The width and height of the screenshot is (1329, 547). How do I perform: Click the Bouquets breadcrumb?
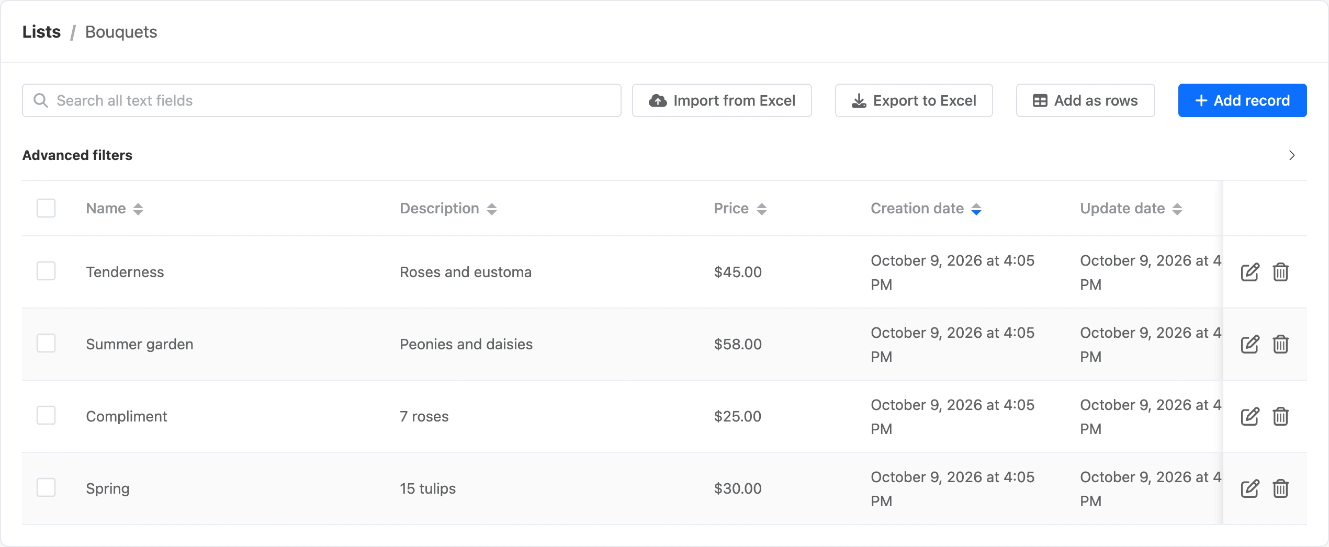click(x=121, y=32)
